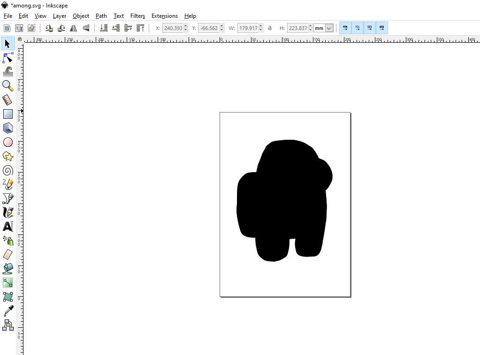Select the Ellipse tool

click(8, 142)
